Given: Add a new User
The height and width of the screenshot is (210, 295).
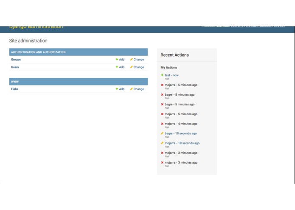Looking at the screenshot, I should (x=120, y=67).
